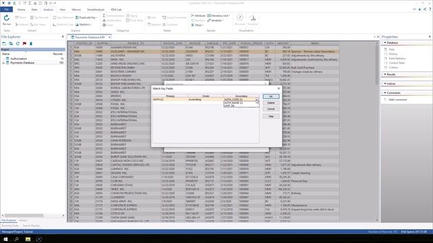Expand the Indices section in Properties
Screen dimensions: 433x243
(x=385, y=84)
